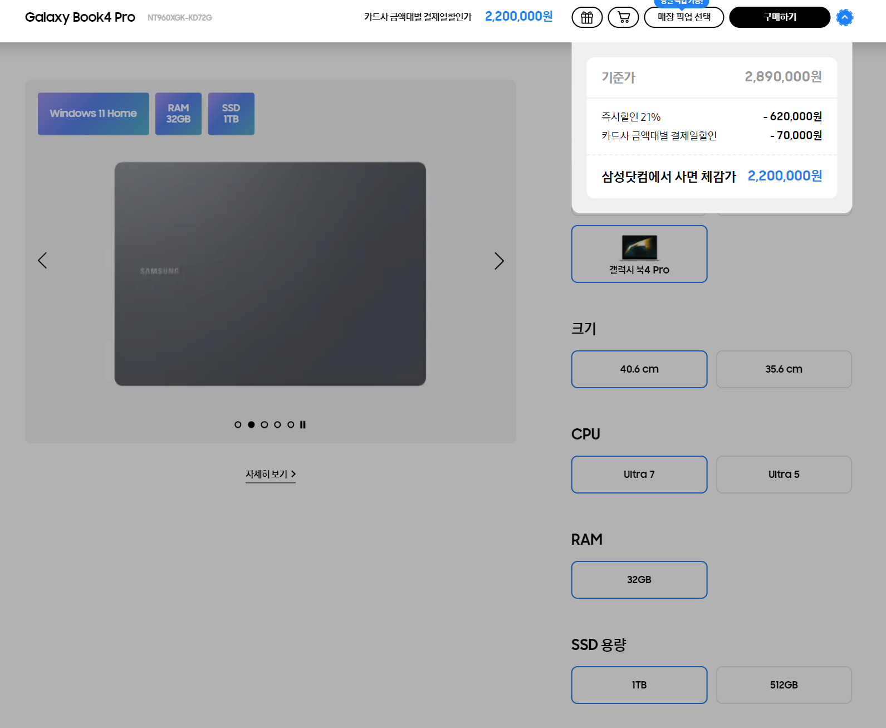Select 매장 픽업 선택 button
Image resolution: width=886 pixels, height=728 pixels.
(684, 17)
